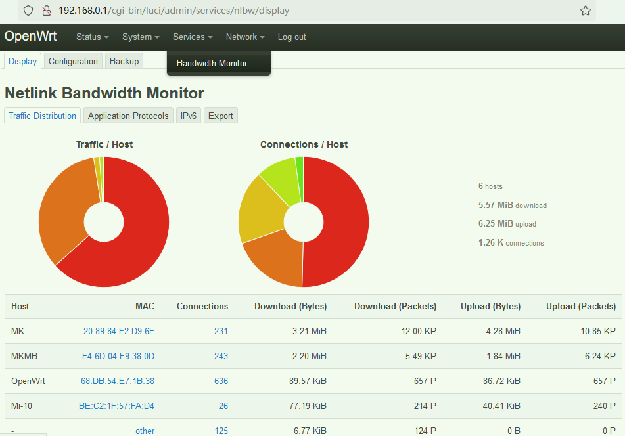Select the Export tab

[x=220, y=116]
